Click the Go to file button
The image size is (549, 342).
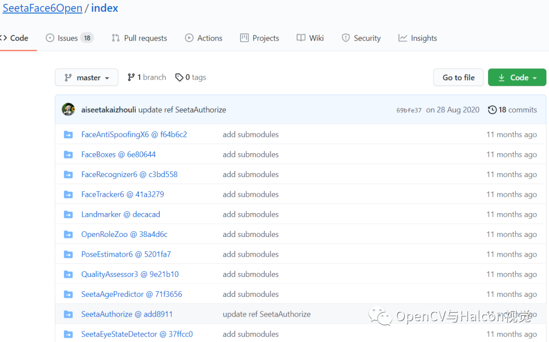click(459, 77)
